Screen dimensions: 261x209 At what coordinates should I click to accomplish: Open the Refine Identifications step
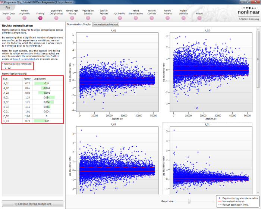coord(136,15)
